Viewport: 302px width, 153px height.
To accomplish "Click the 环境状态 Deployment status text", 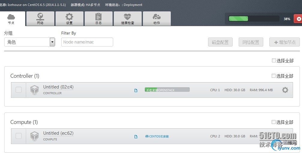I will point(124,5).
